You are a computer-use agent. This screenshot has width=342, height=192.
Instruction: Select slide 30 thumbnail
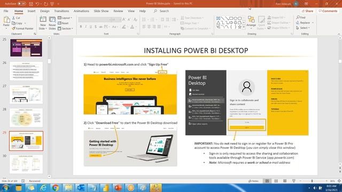[x=26, y=164]
